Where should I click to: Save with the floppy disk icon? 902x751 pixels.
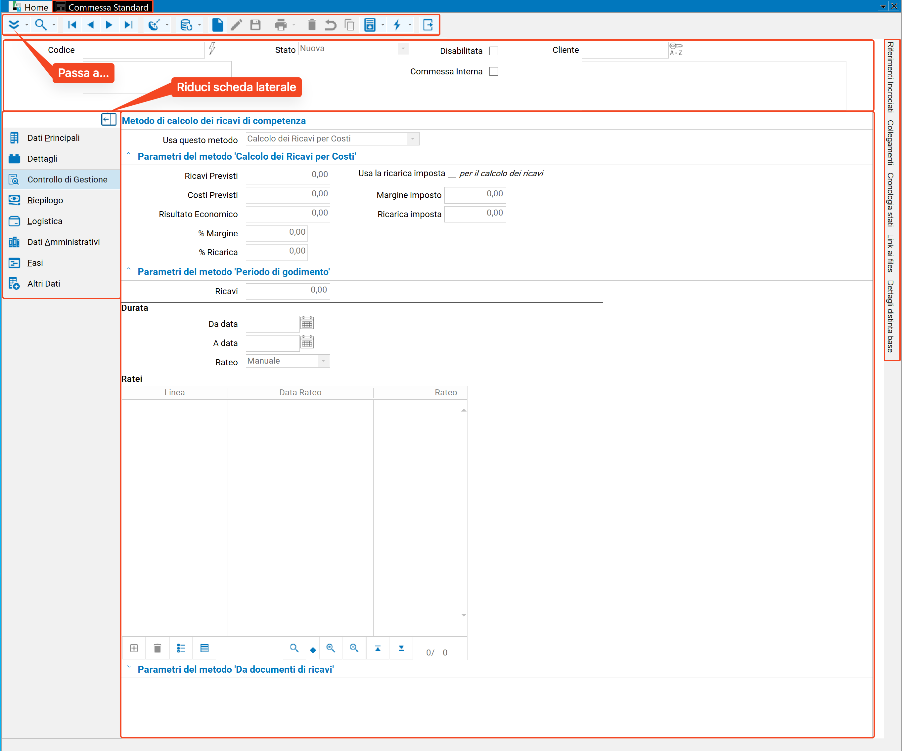255,25
